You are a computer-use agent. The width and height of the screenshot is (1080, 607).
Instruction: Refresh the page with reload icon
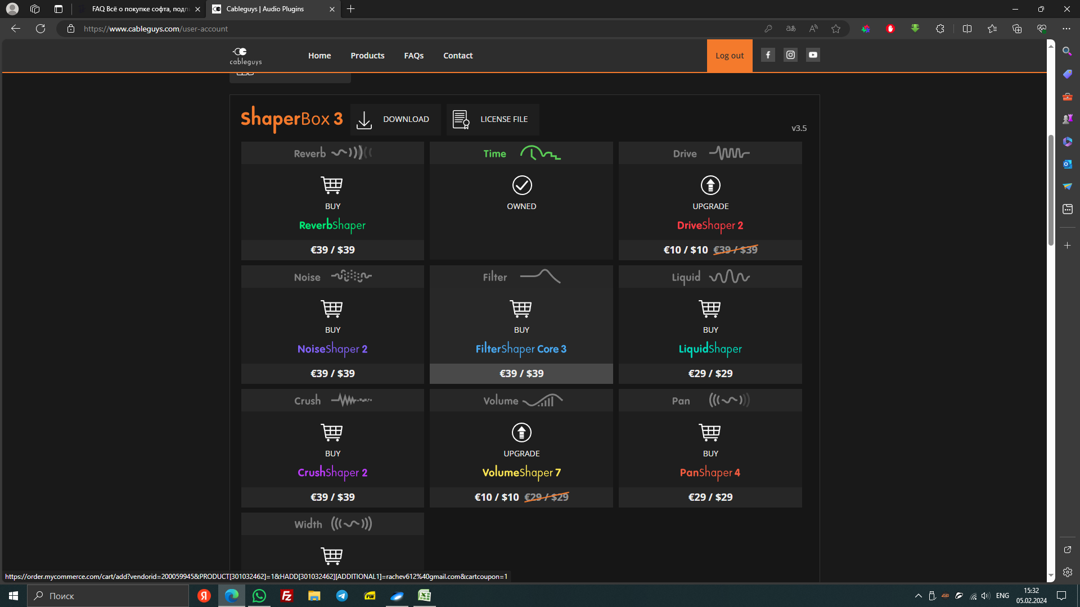point(40,29)
